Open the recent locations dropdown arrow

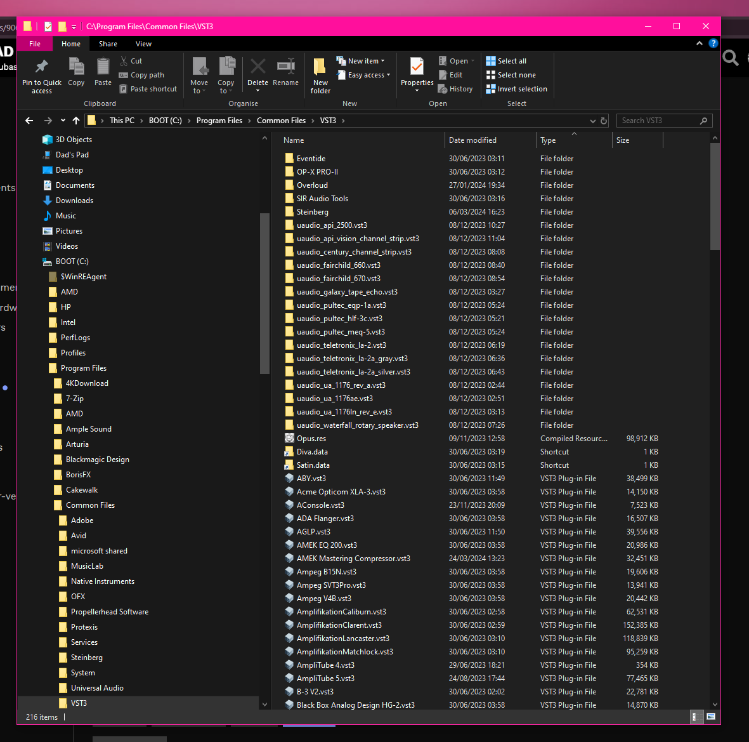tap(63, 121)
